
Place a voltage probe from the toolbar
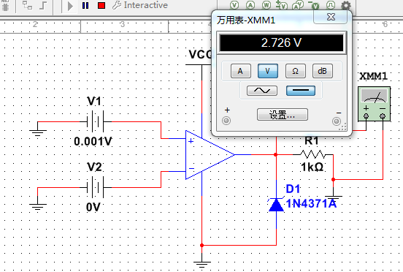pos(234,5)
